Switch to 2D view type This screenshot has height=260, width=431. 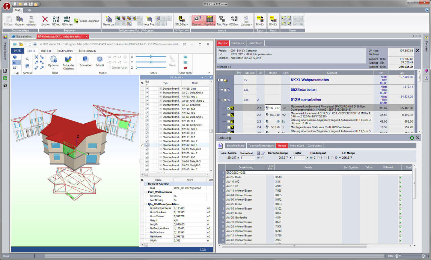(x=15, y=68)
